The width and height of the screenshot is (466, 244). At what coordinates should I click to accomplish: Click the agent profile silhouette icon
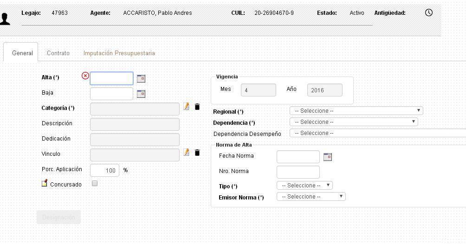pos(5,19)
